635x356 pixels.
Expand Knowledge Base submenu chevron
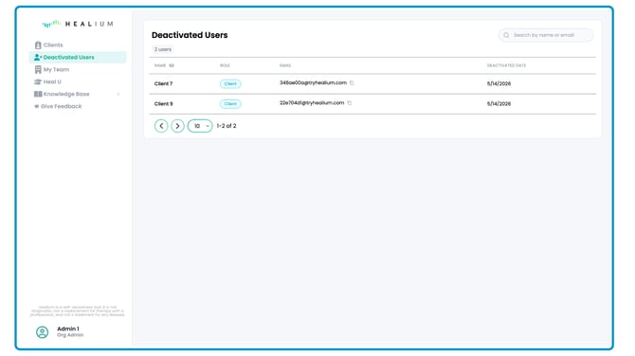point(118,95)
